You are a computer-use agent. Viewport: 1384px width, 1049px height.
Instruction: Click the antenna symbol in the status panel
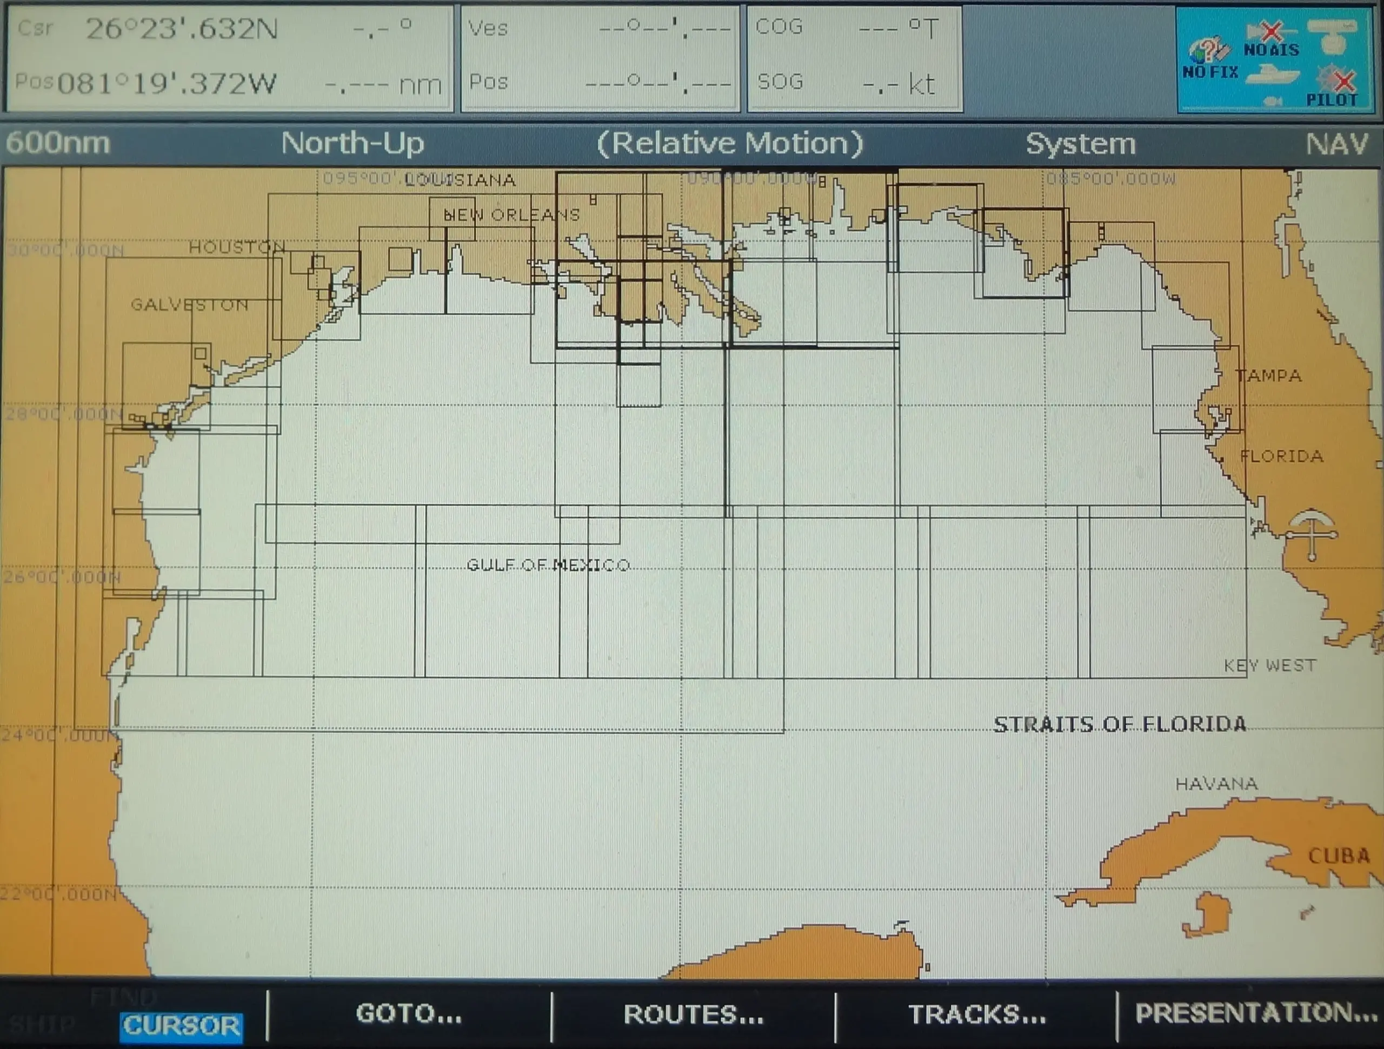1333,31
